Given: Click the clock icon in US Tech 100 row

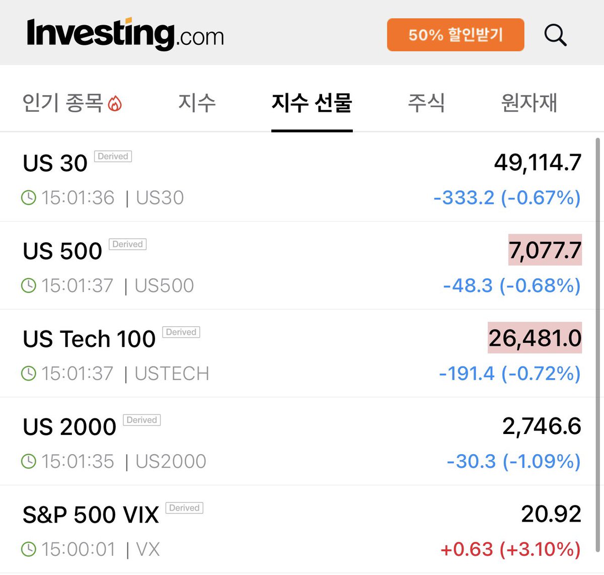Looking at the screenshot, I should click(x=29, y=374).
